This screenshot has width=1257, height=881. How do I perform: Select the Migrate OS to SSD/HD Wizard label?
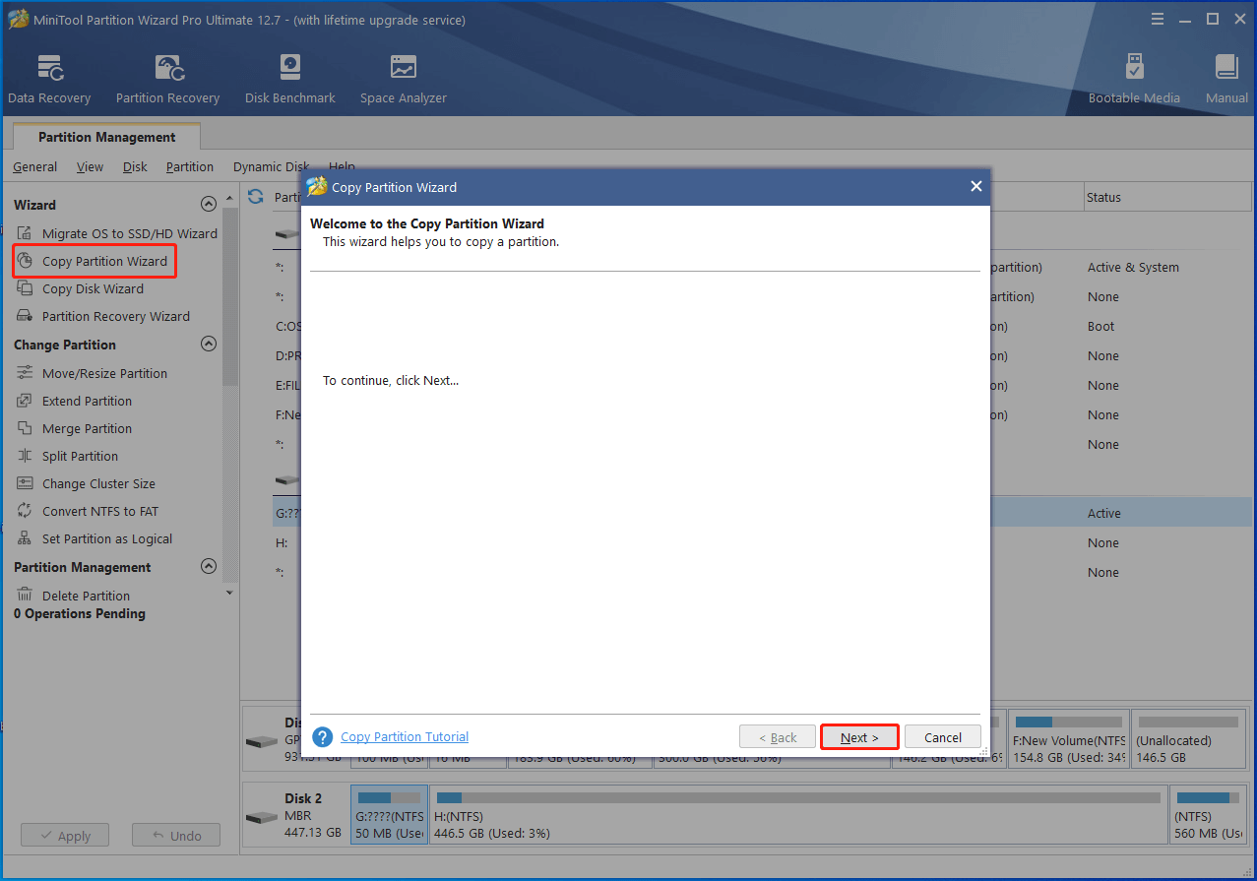(130, 233)
